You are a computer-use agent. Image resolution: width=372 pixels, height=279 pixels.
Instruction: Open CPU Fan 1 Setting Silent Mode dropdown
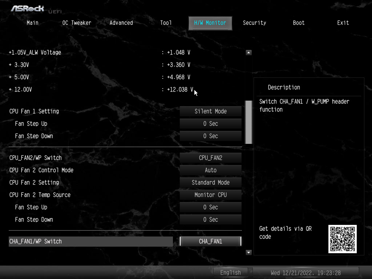tap(210, 112)
